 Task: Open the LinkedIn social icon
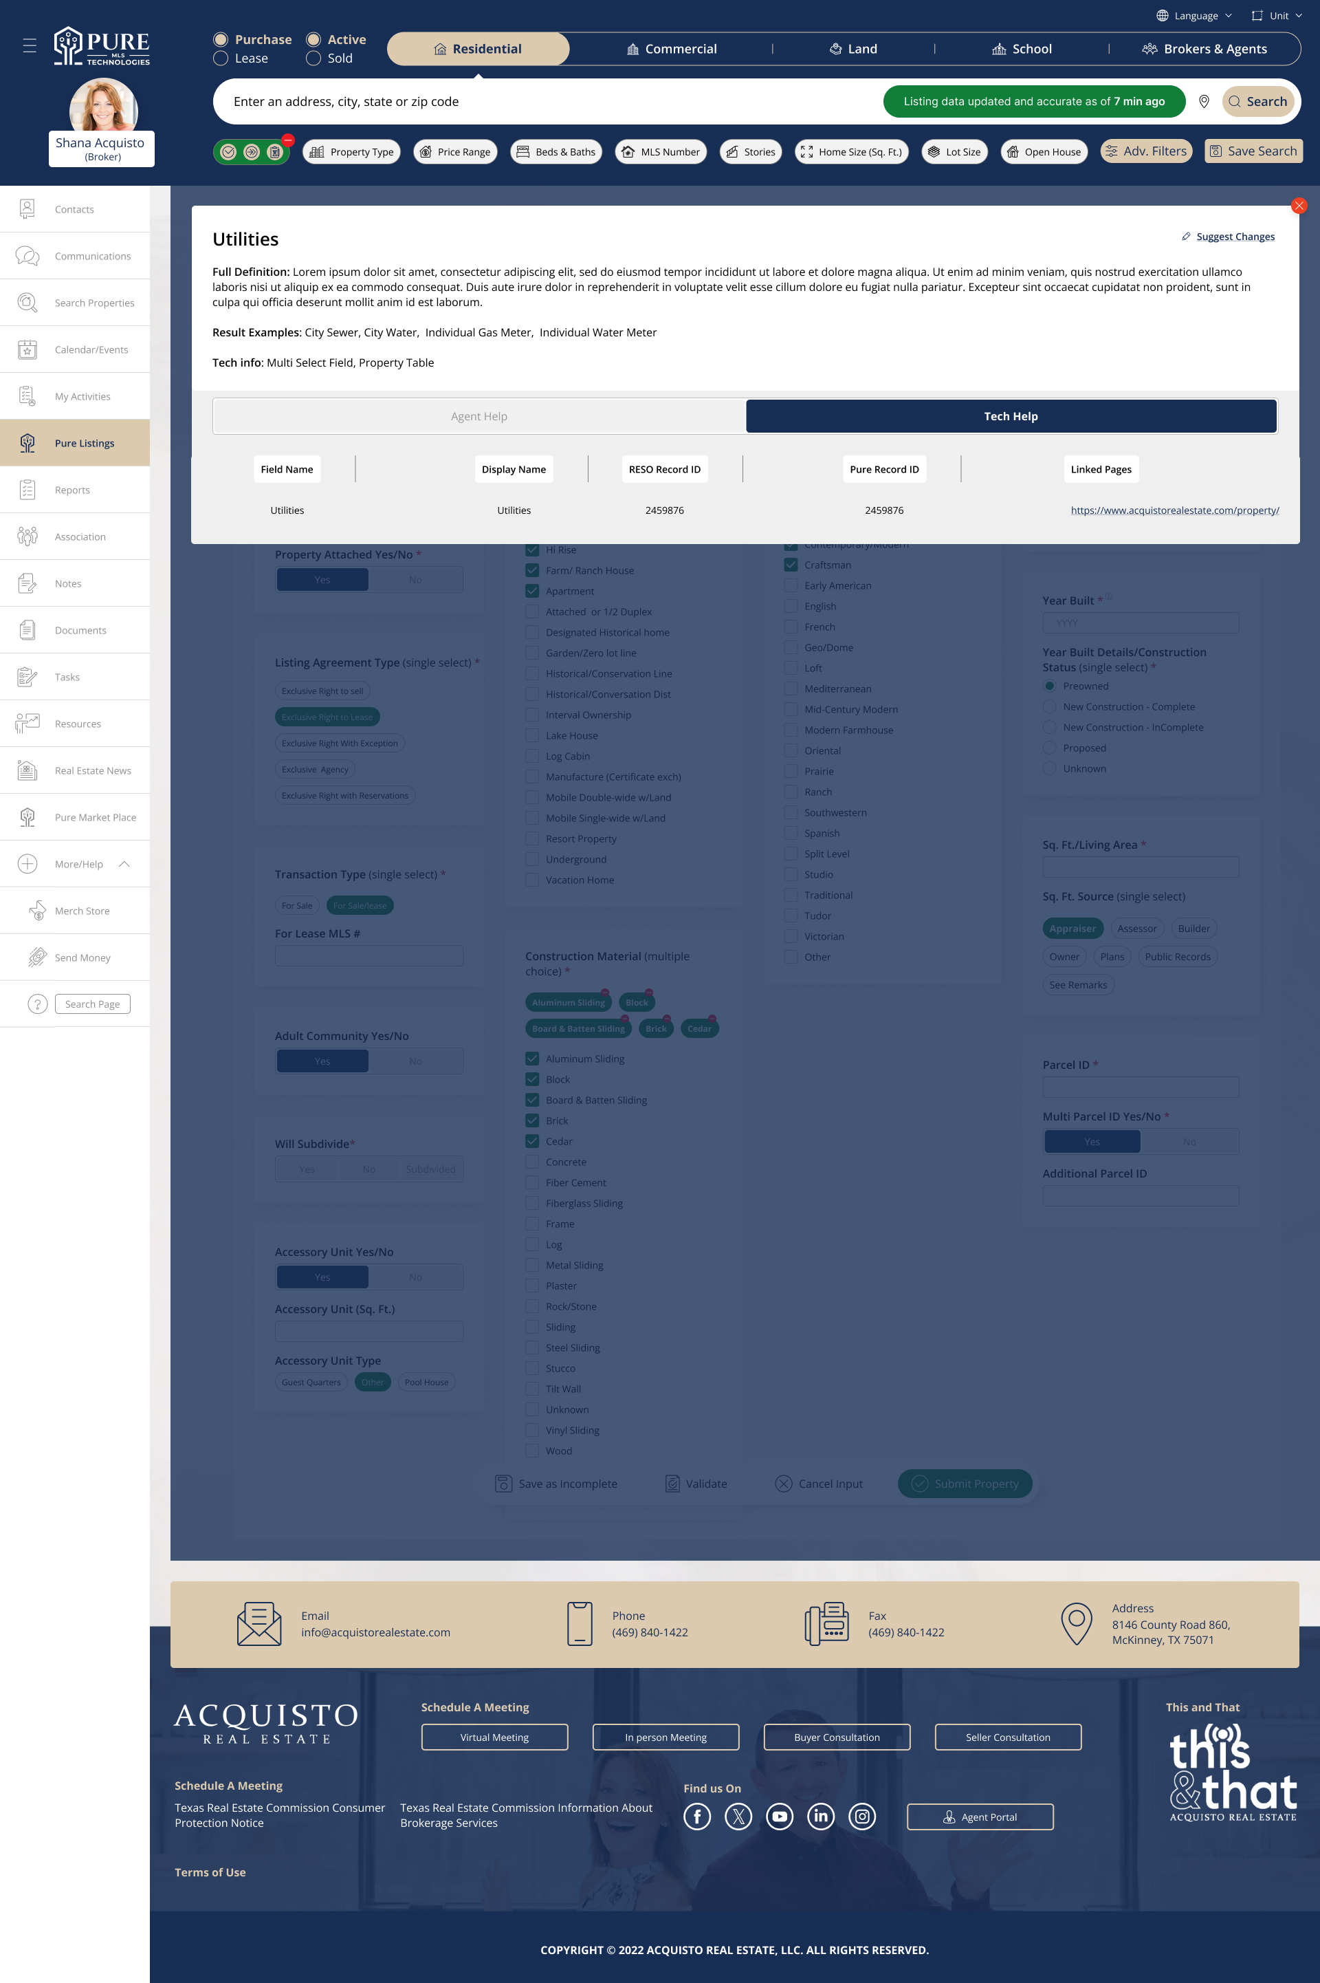[821, 1817]
